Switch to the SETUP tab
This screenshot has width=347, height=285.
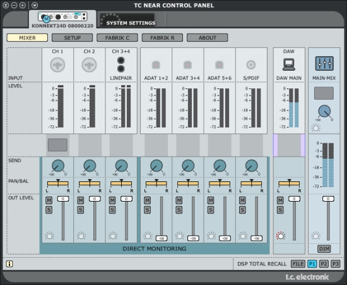point(72,38)
